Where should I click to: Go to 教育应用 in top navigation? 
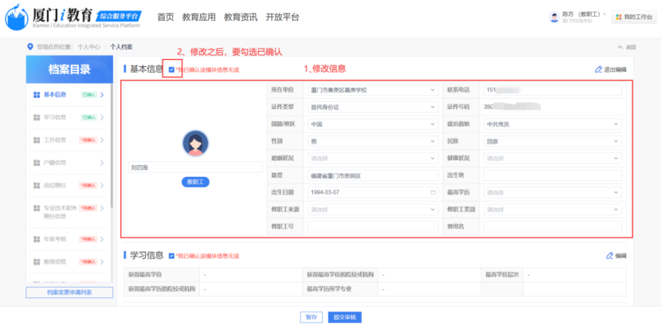(x=198, y=17)
